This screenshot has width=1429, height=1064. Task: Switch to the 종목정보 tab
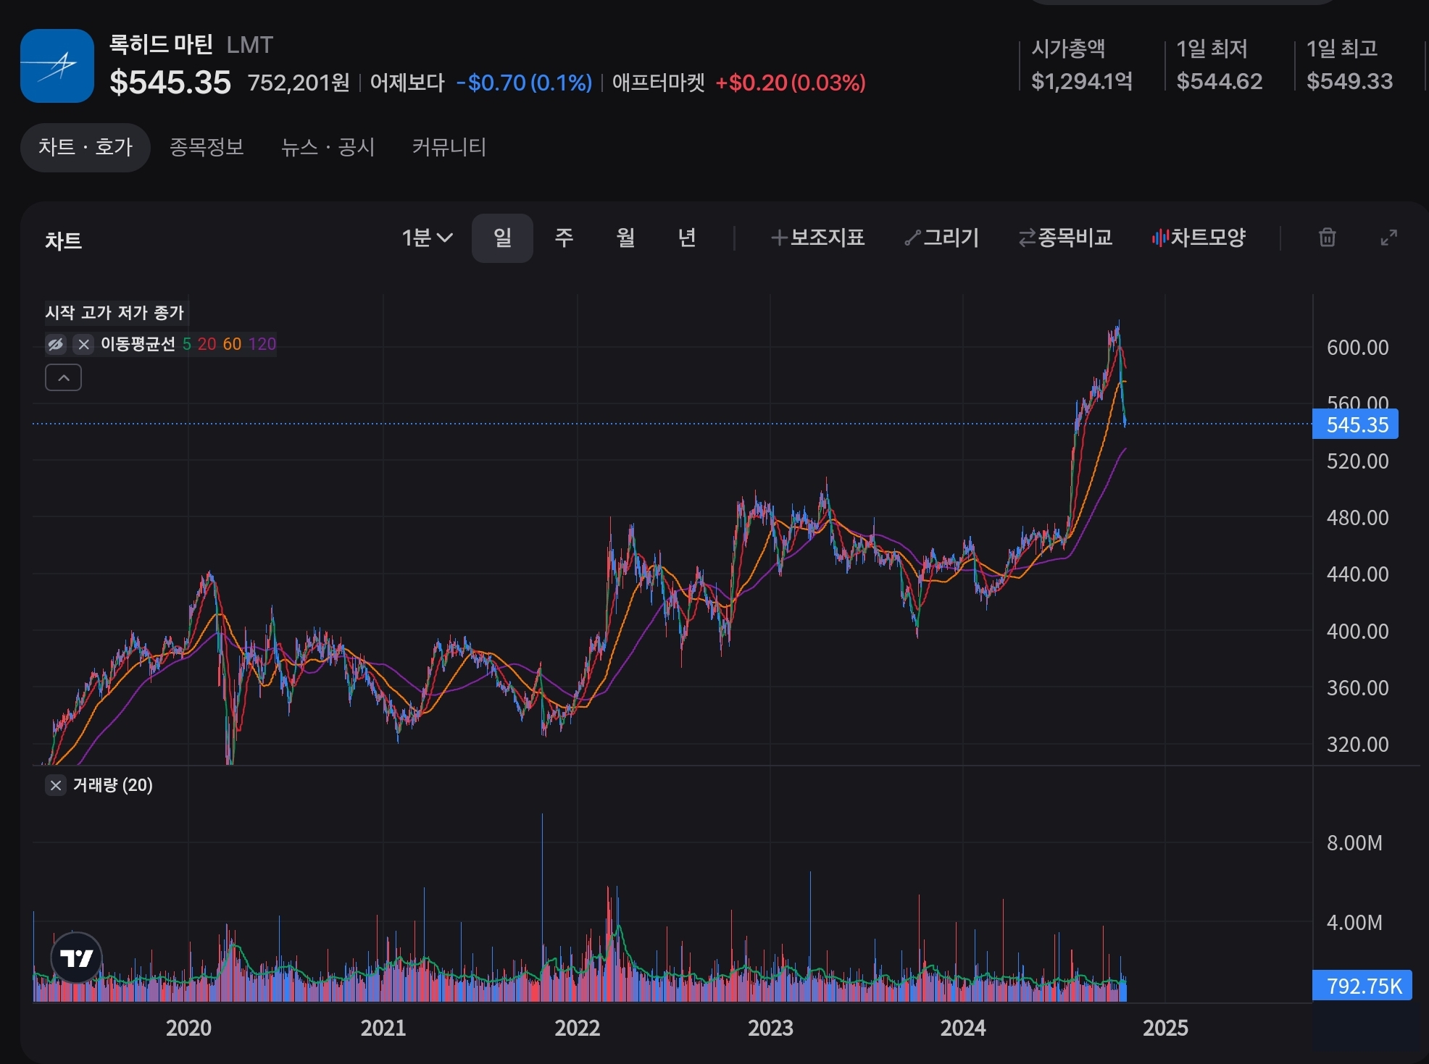[x=207, y=147]
